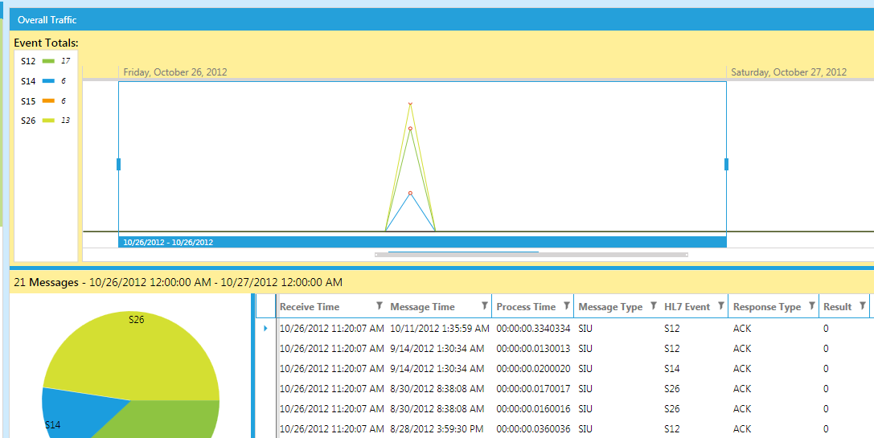This screenshot has height=438, width=874.
Task: Click the Friday, October 26, 2012 date label
Action: 175,72
